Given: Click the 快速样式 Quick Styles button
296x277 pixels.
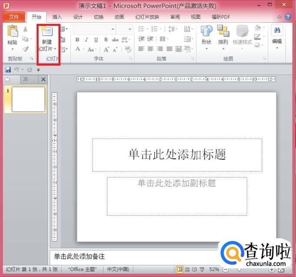Looking at the screenshot, I should (x=242, y=37).
